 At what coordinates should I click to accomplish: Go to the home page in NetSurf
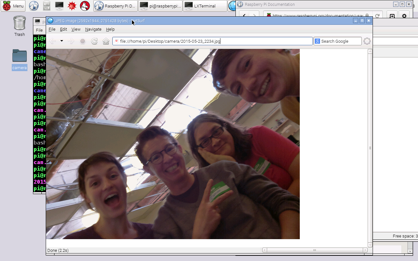pos(106,41)
